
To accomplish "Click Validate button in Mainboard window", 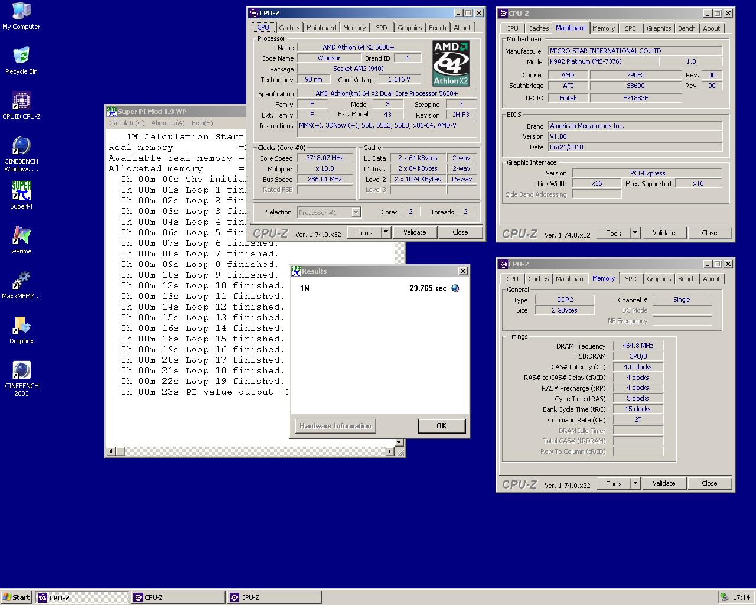I will coord(664,233).
